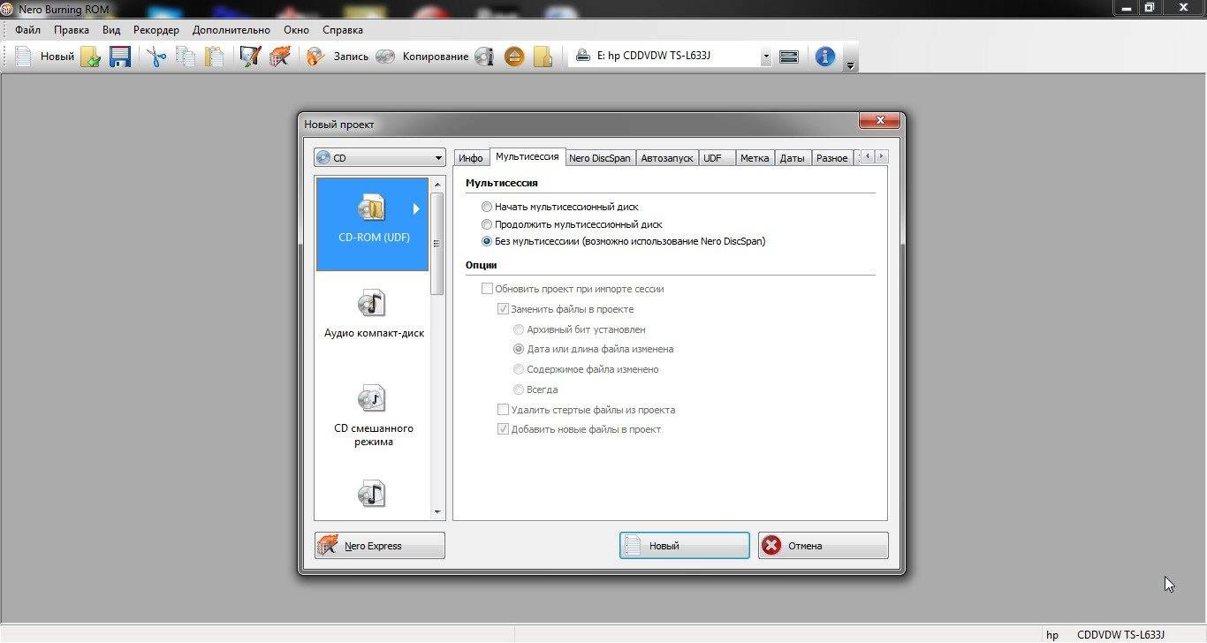
Task: Select CD-ROM (UDF) project type
Action: click(372, 223)
